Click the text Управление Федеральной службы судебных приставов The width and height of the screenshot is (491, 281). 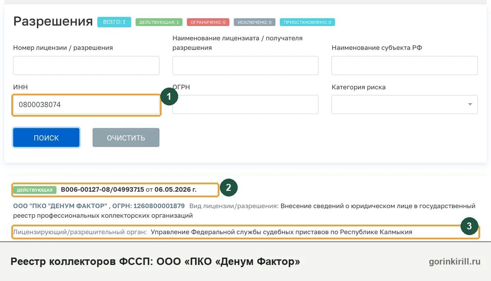(x=239, y=232)
